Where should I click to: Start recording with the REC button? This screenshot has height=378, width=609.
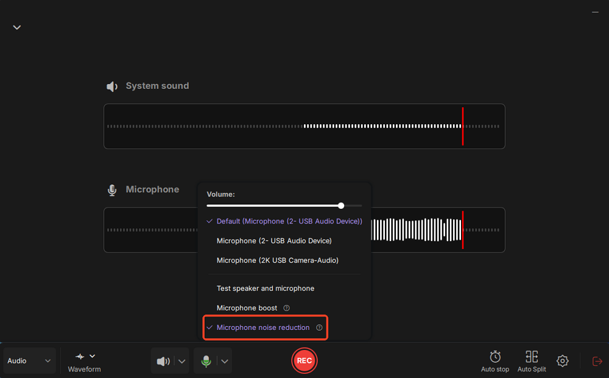click(x=304, y=360)
